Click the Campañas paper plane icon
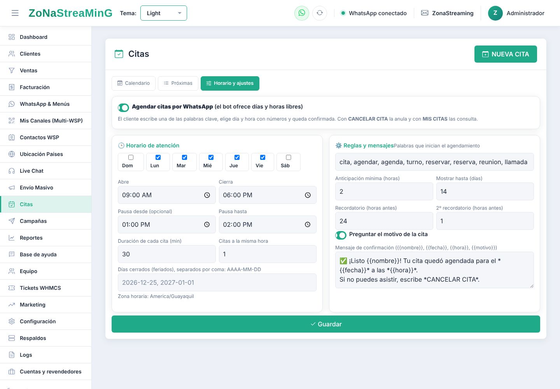560x389 pixels. tap(12, 221)
